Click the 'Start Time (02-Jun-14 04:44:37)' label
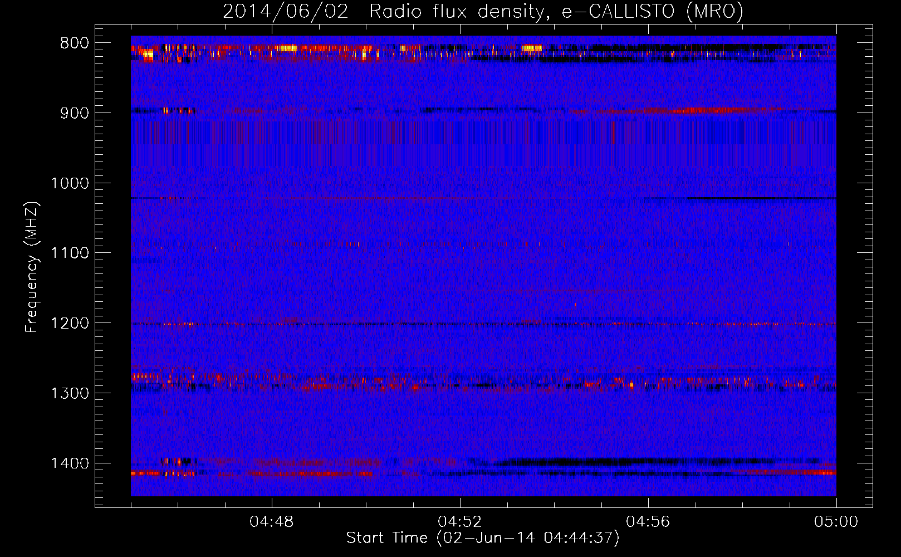The height and width of the screenshot is (557, 901). click(483, 538)
